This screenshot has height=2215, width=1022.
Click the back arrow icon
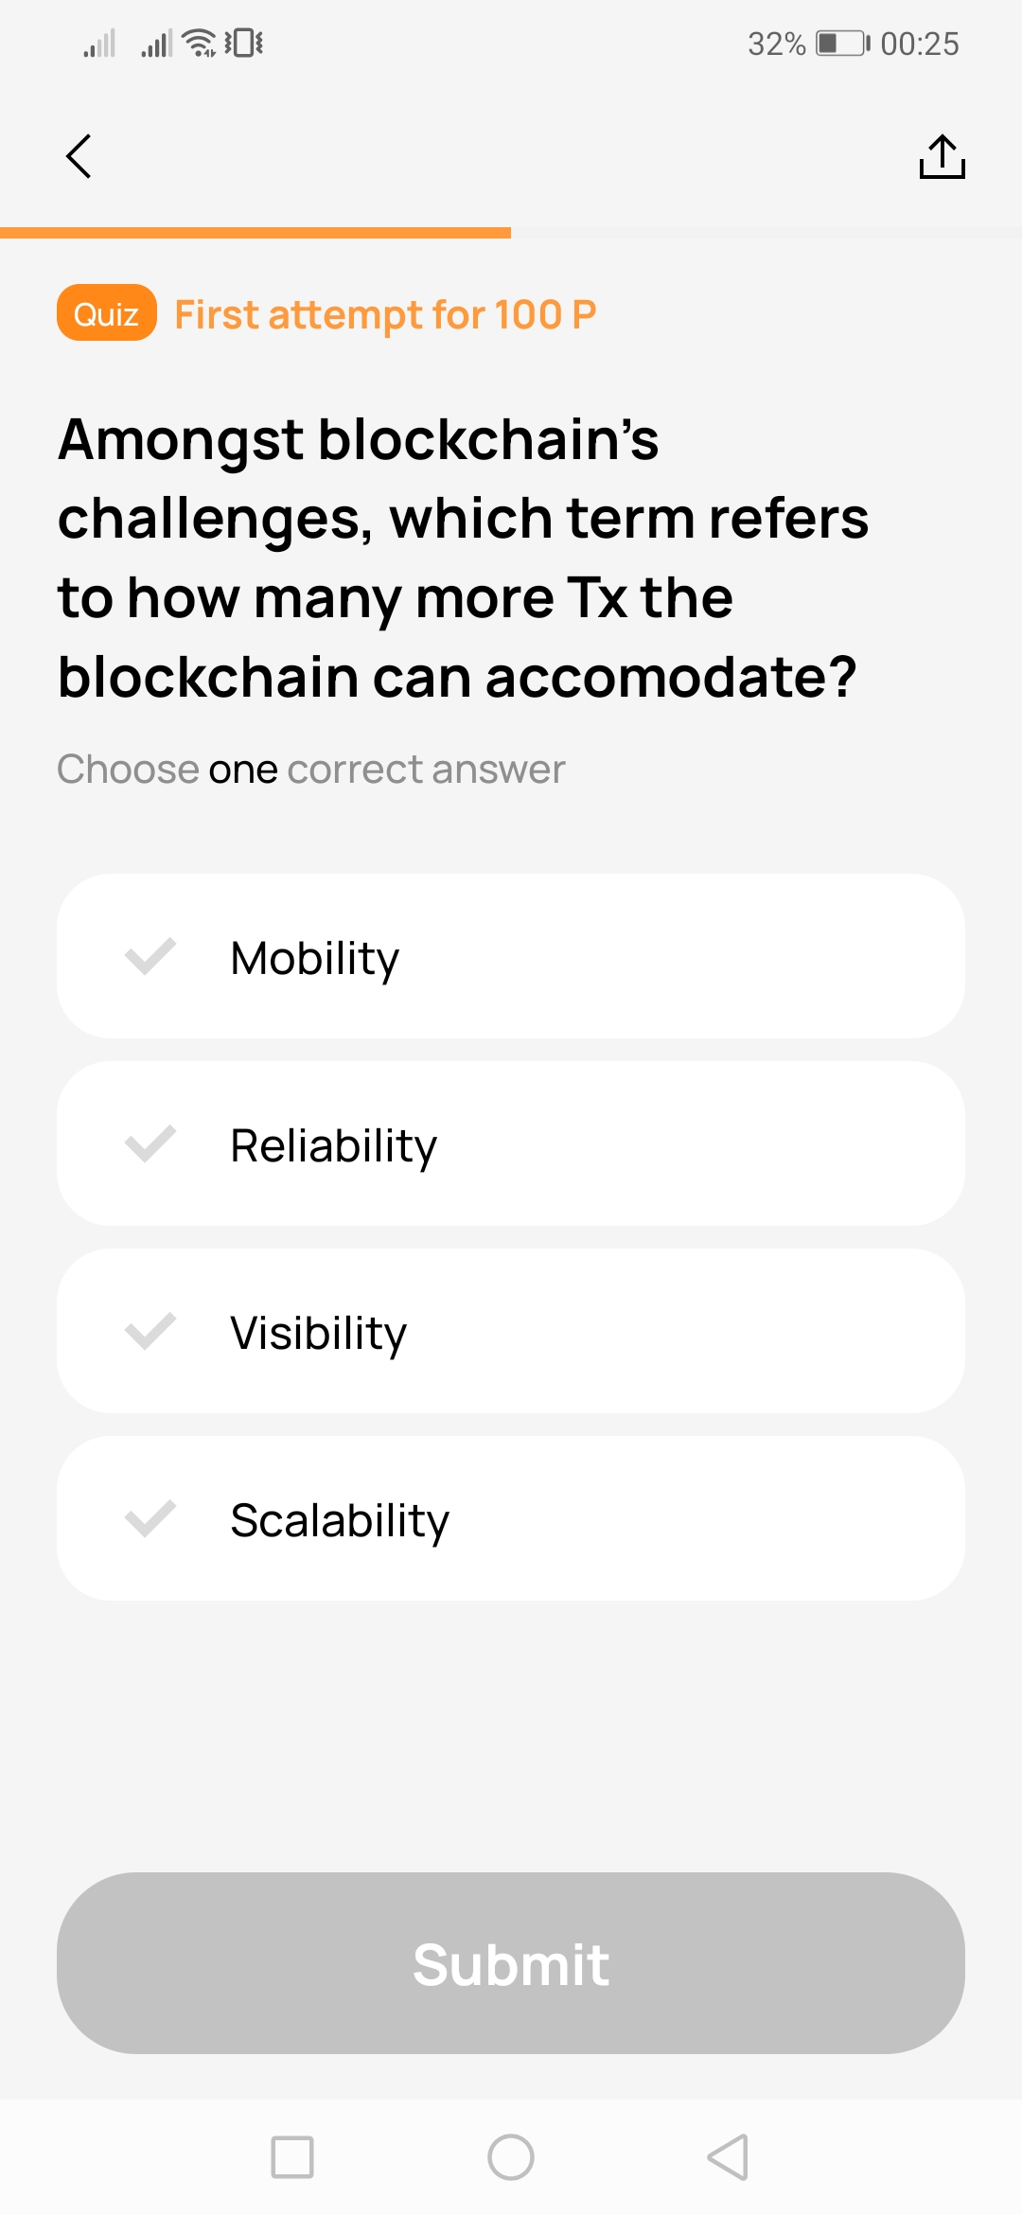click(x=79, y=156)
